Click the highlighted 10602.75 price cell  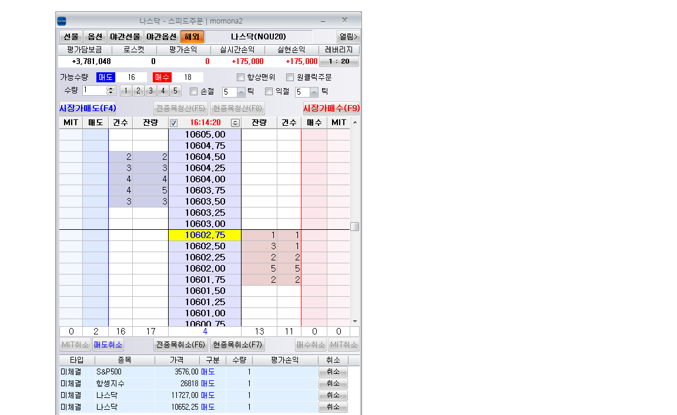[x=205, y=235]
